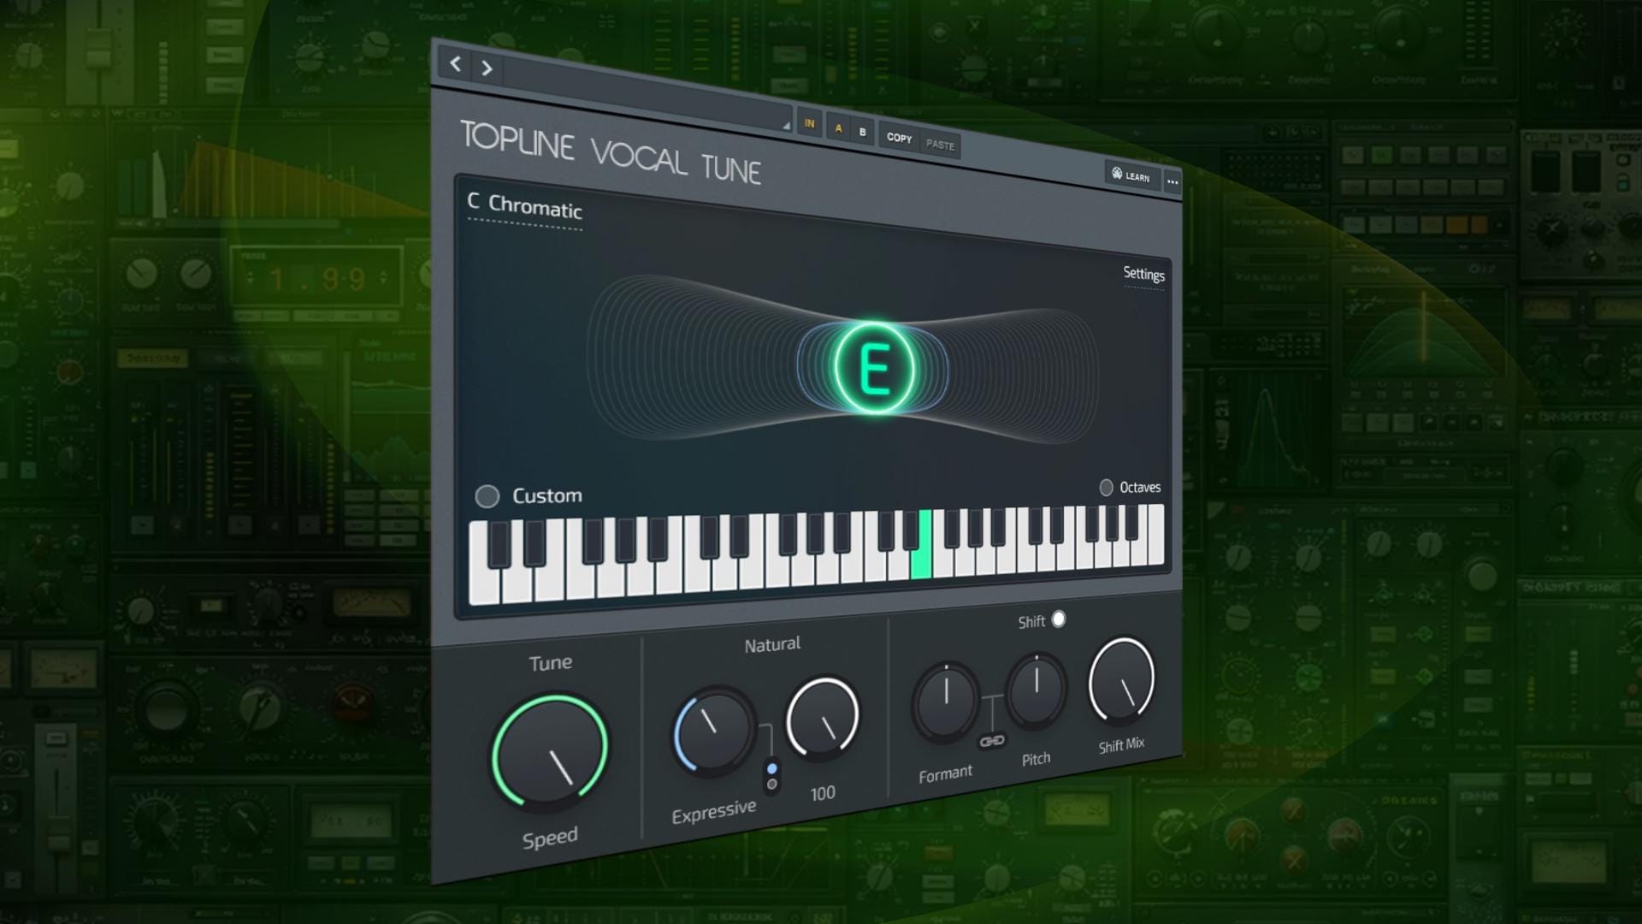Toggle the IN bypass button
Viewport: 1642px width, 924px height.
coord(809,123)
